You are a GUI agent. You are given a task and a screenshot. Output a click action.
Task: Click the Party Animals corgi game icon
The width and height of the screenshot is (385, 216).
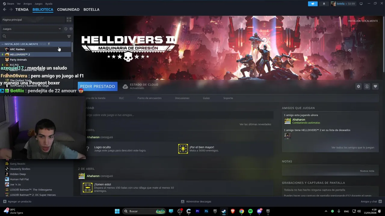[x=7, y=60]
